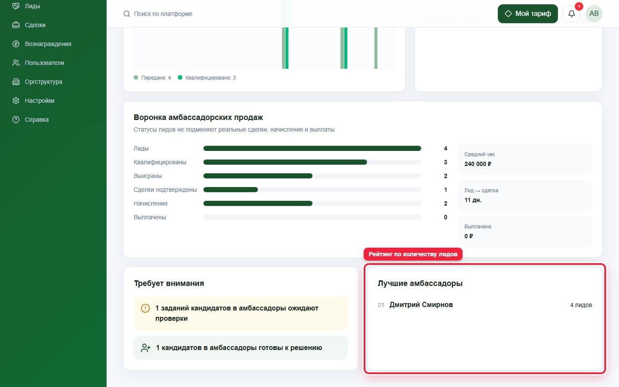
Task: Click the Leads handshake icon in sidebar
Action: (16, 6)
